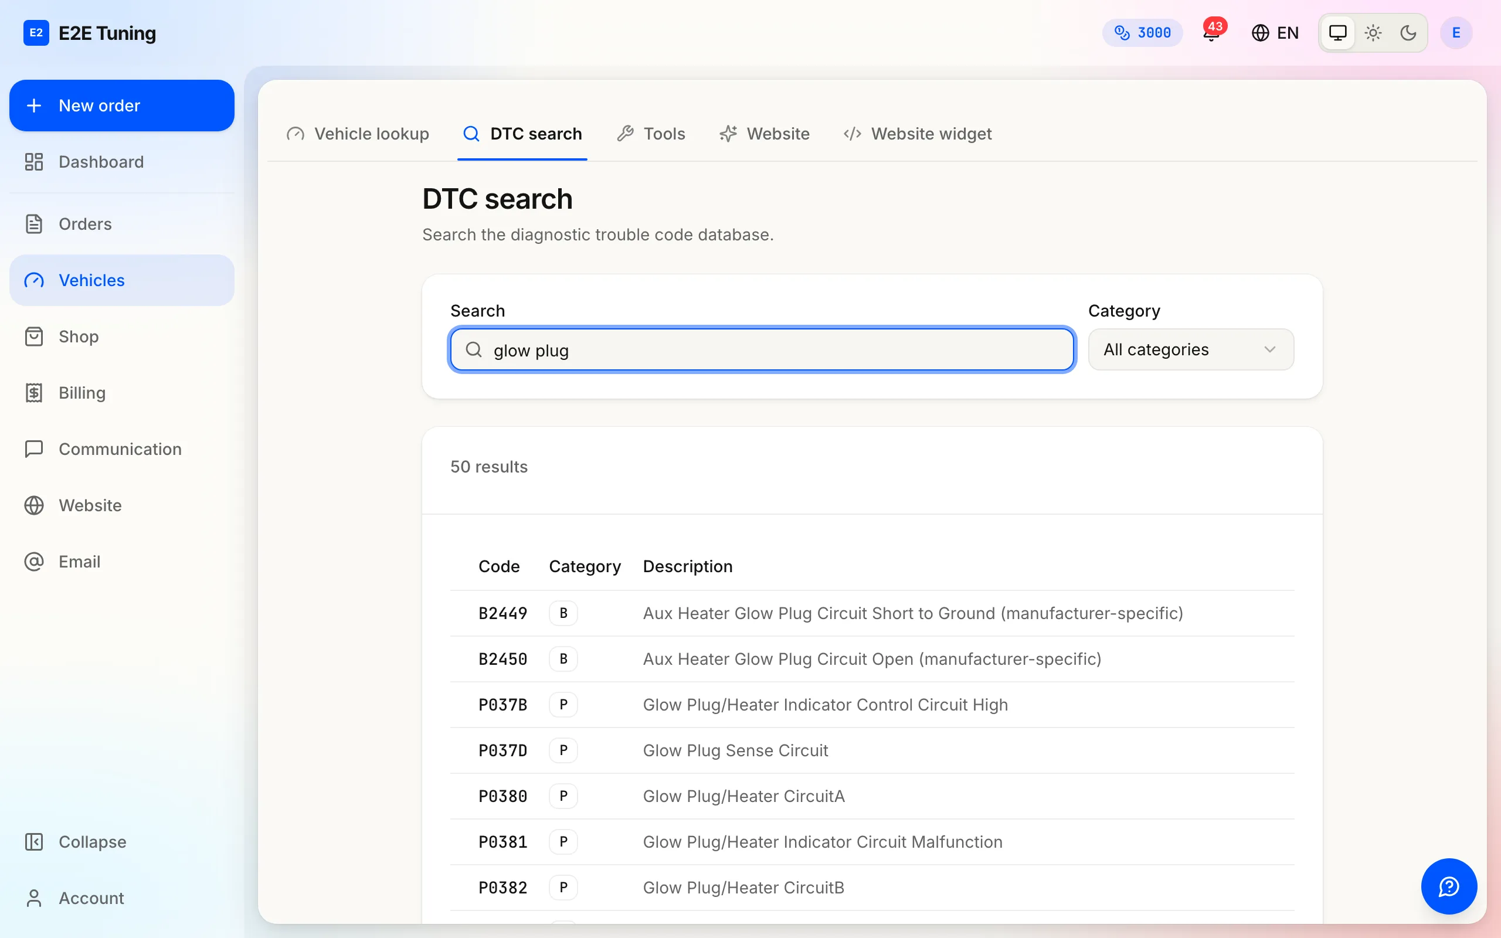Select the DTC search tab

522,134
